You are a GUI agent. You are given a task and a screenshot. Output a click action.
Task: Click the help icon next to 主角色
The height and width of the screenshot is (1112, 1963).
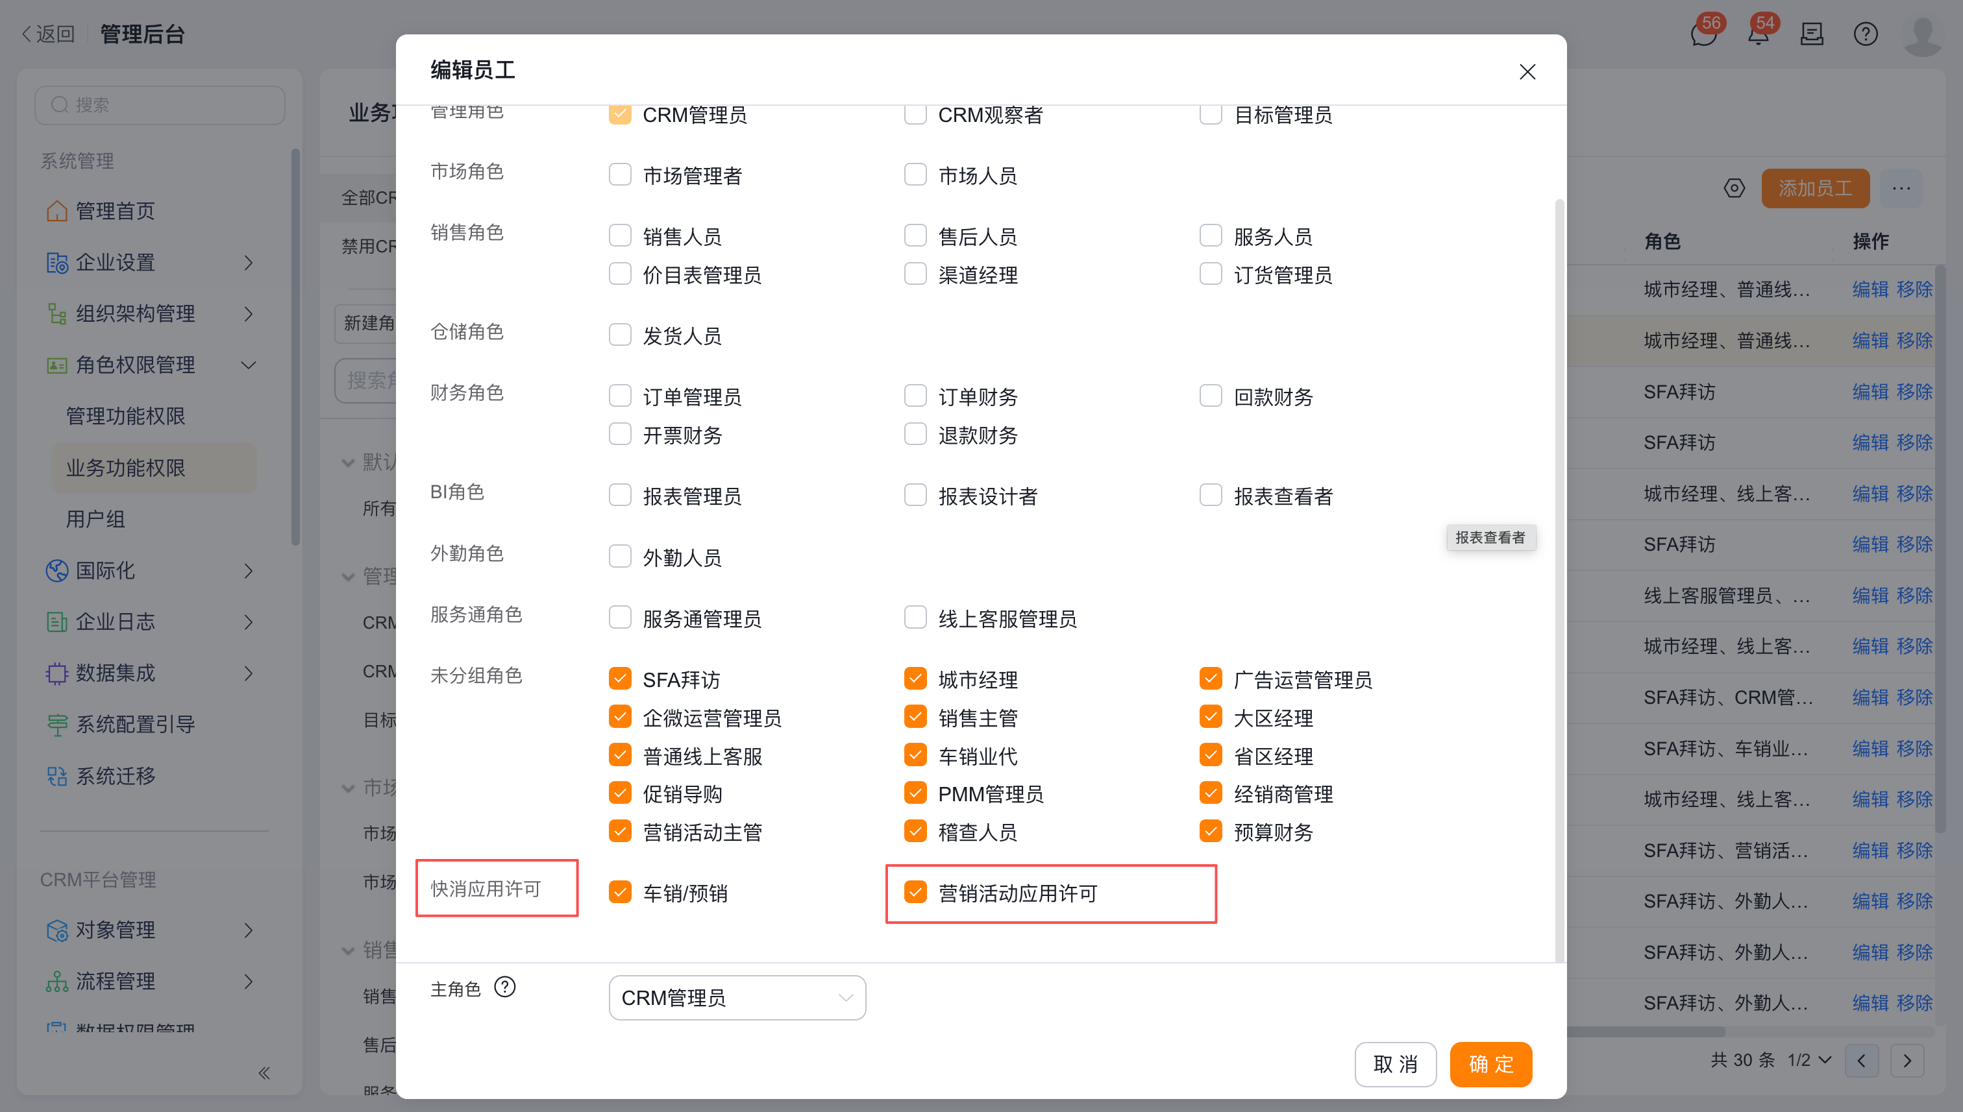tap(504, 987)
